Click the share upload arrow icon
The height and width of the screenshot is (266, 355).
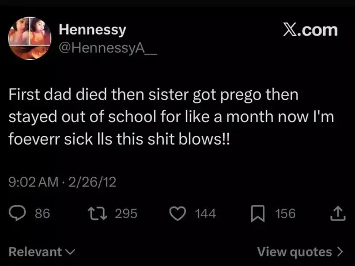(335, 214)
